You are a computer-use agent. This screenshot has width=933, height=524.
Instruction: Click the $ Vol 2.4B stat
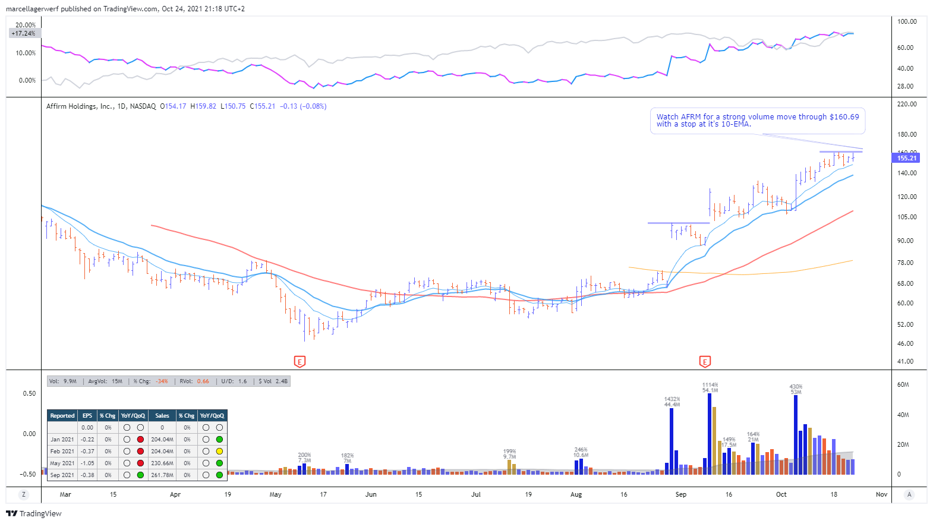pos(273,381)
